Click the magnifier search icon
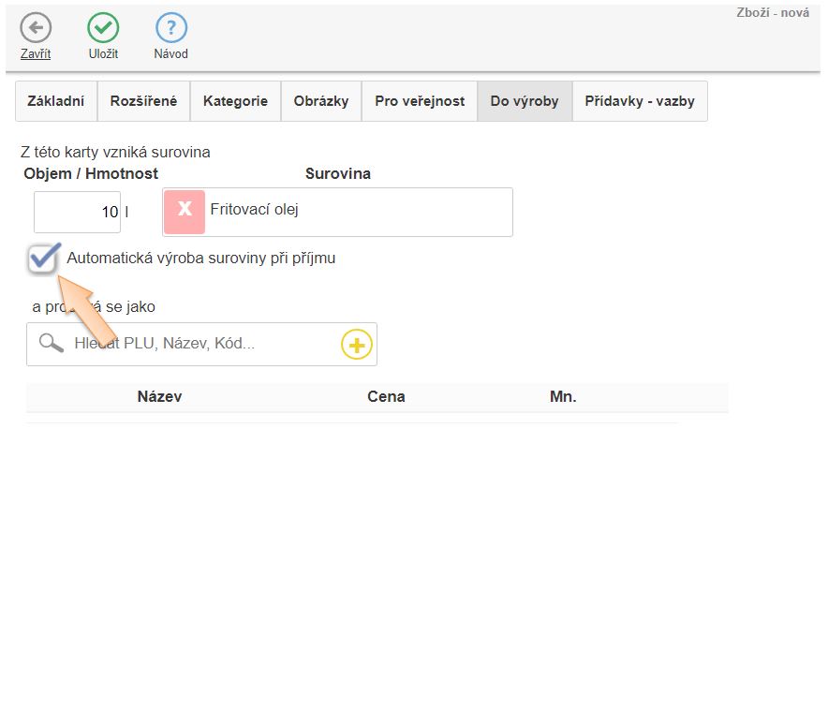828x710 pixels. pos(52,344)
